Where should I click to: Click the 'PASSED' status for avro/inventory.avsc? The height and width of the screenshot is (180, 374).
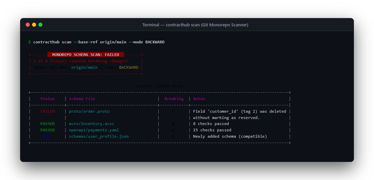47,124
